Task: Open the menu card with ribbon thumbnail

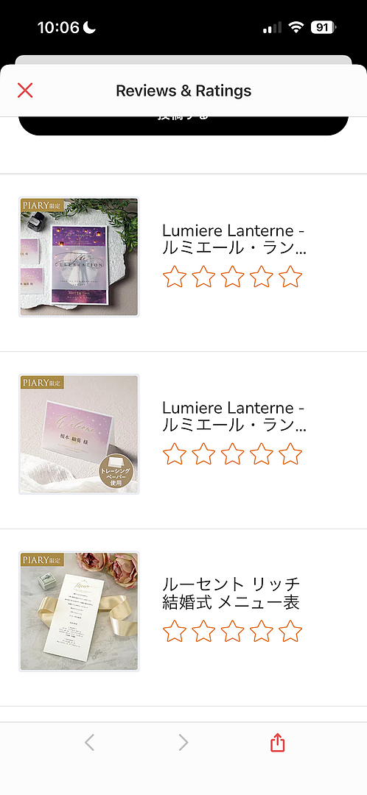Action: 79,612
